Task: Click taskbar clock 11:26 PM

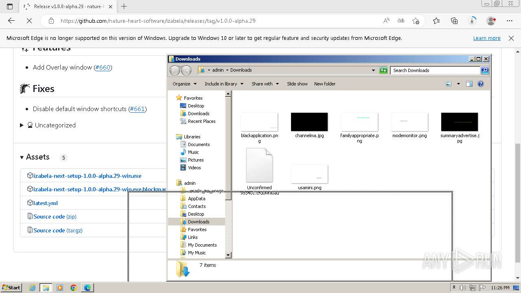Action: pos(500,288)
